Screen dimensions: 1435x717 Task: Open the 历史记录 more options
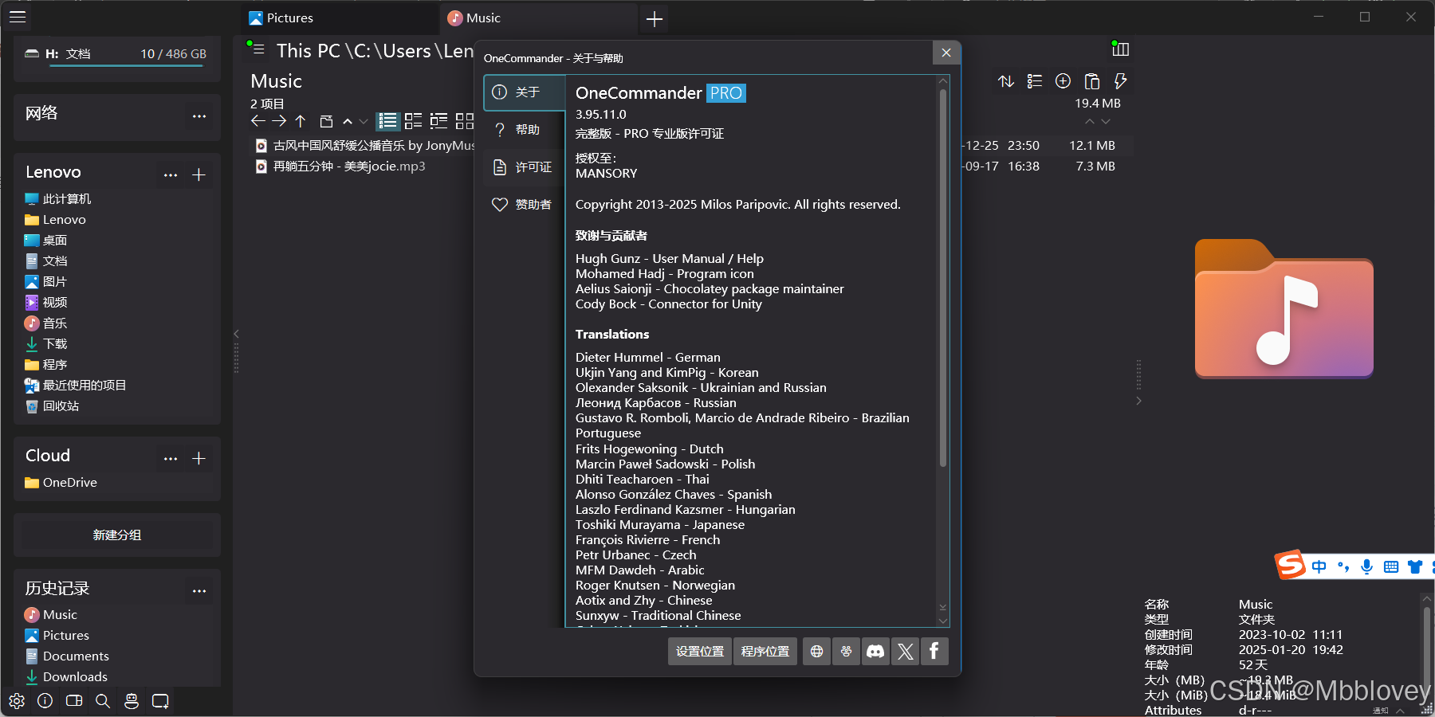(x=199, y=591)
